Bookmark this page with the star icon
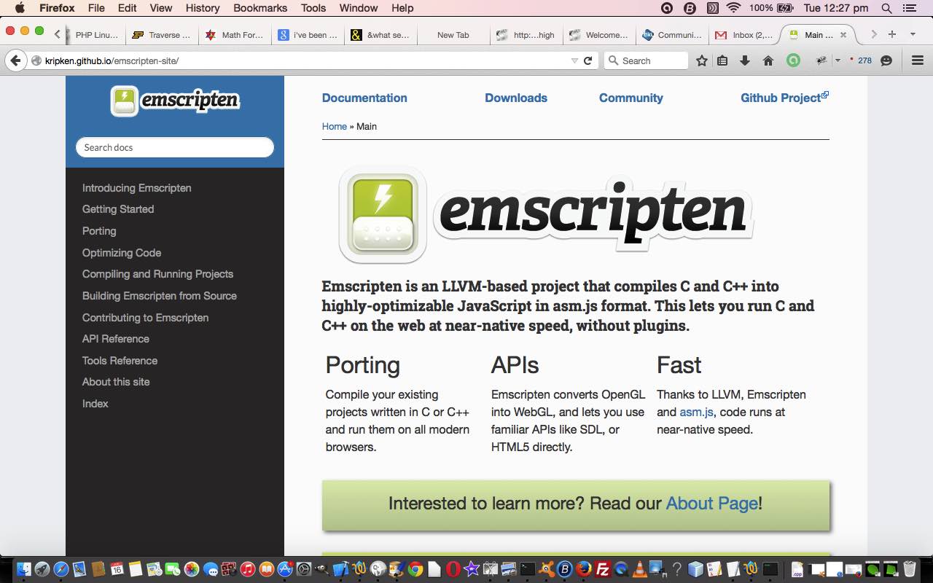Screen dimensions: 933x583 701,60
